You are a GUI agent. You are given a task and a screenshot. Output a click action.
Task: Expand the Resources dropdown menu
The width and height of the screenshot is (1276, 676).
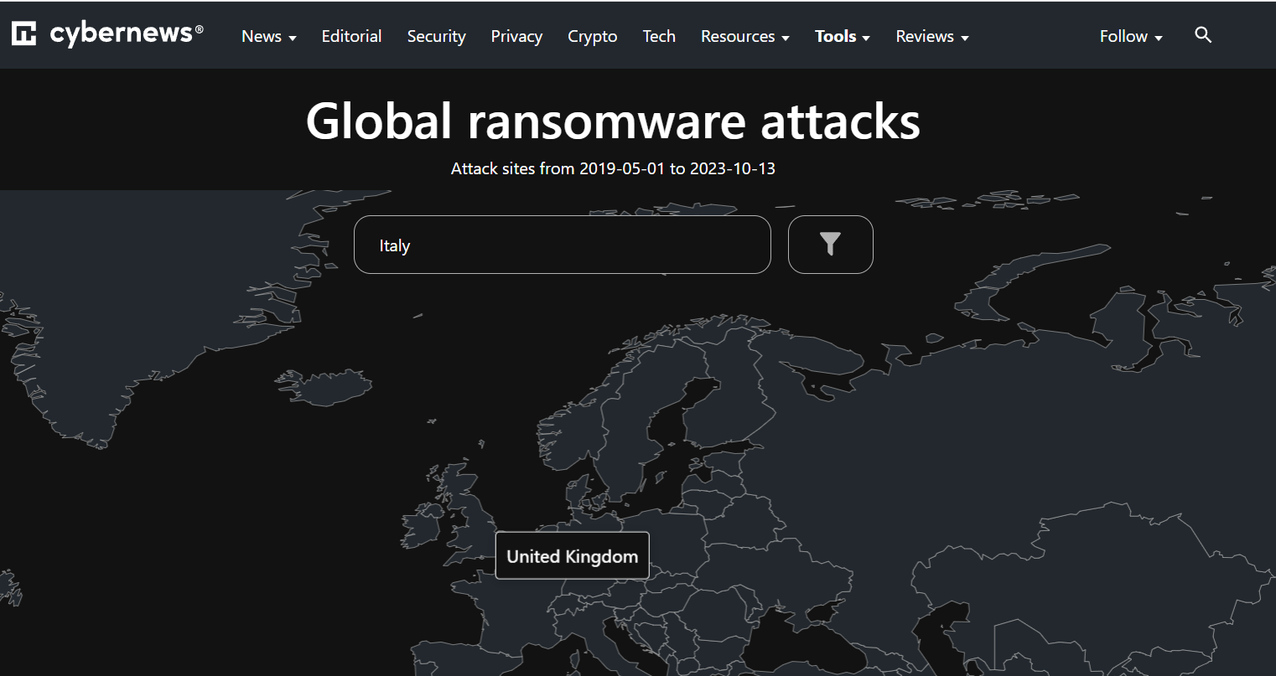tap(744, 37)
